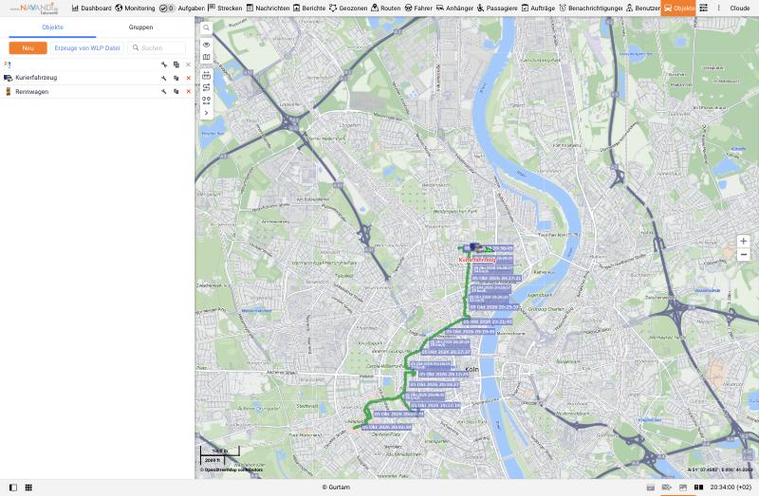759x496 pixels.
Task: Open the Anhänger trailers section
Action: [454, 9]
